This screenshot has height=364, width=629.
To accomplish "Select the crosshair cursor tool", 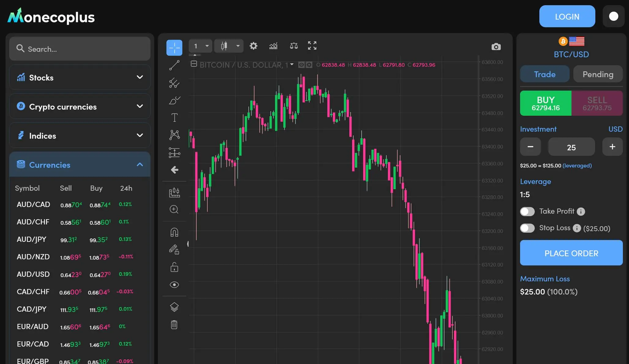I will 174,48.
